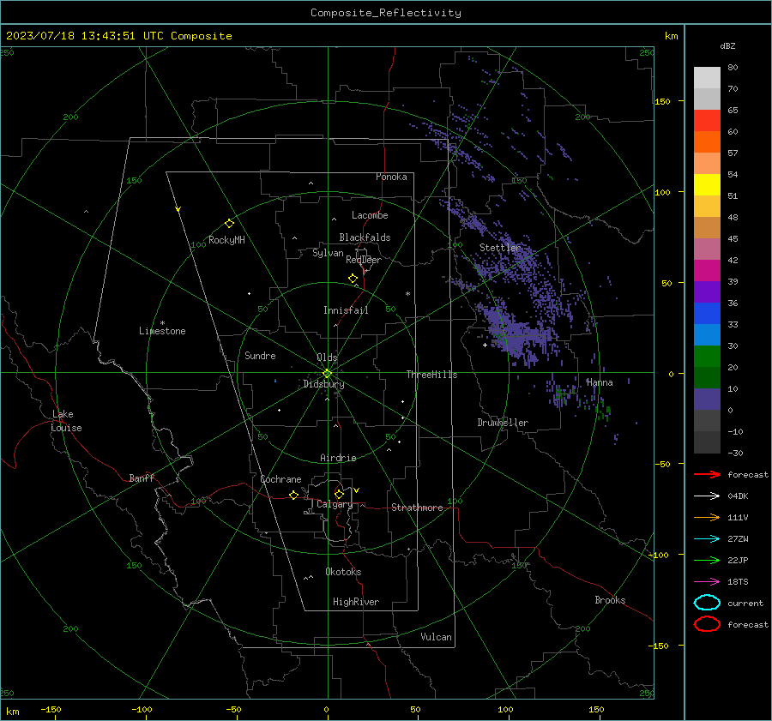Viewport: 772px width, 721px height.
Task: Select the ThreeHills city label
Action: (x=431, y=375)
